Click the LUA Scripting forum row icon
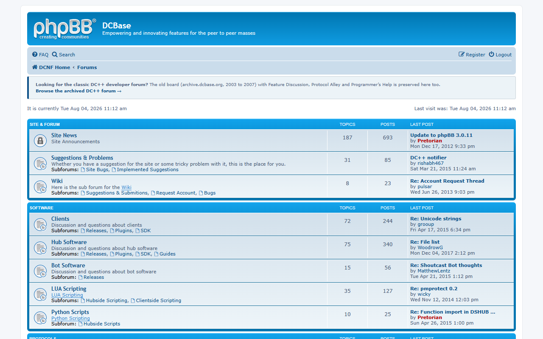Image resolution: width=543 pixels, height=339 pixels. pyautogui.click(x=40, y=294)
